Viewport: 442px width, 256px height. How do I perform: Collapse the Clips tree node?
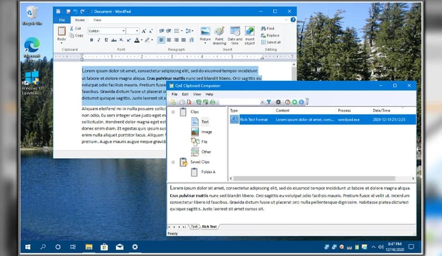pos(173,112)
